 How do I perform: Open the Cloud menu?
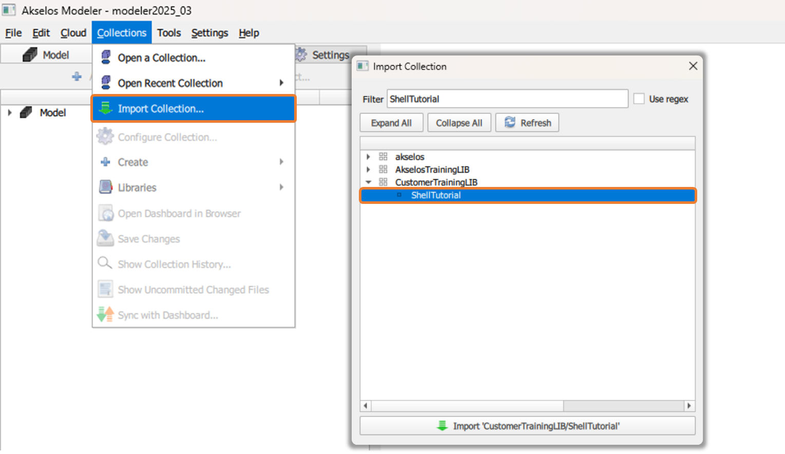click(x=73, y=33)
